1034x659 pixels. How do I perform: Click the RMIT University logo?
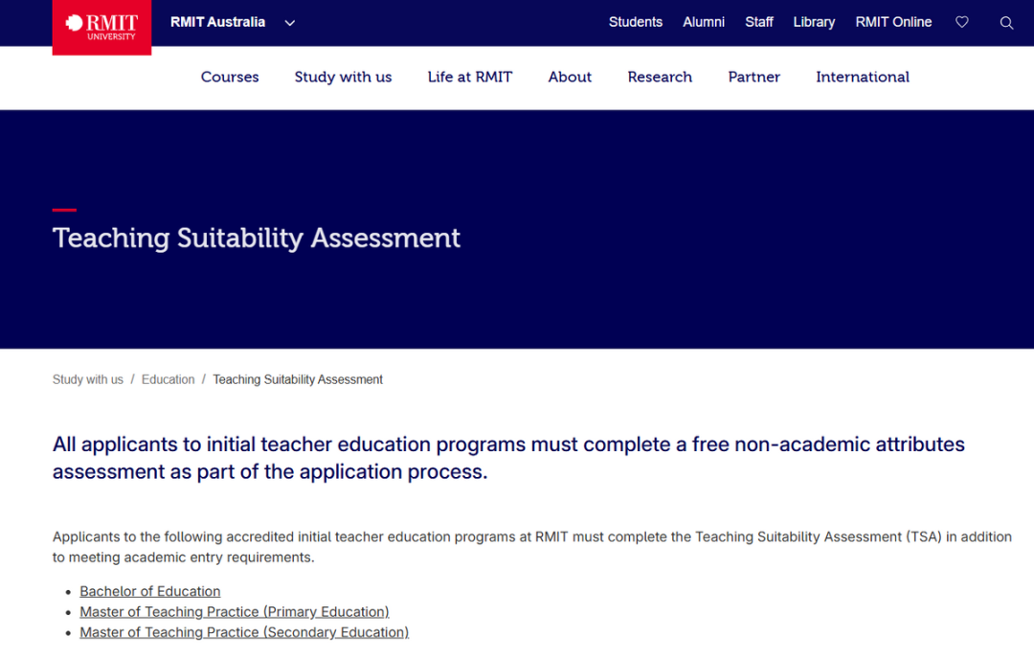coord(101,28)
